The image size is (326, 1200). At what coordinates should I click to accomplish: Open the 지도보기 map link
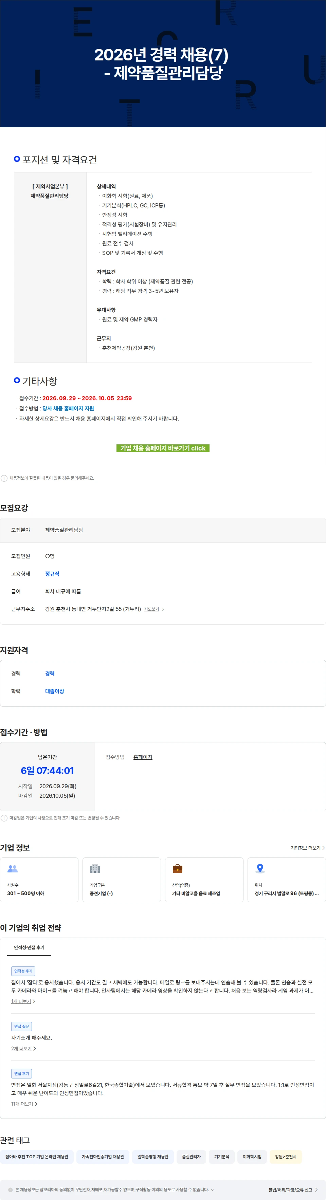[x=151, y=609]
